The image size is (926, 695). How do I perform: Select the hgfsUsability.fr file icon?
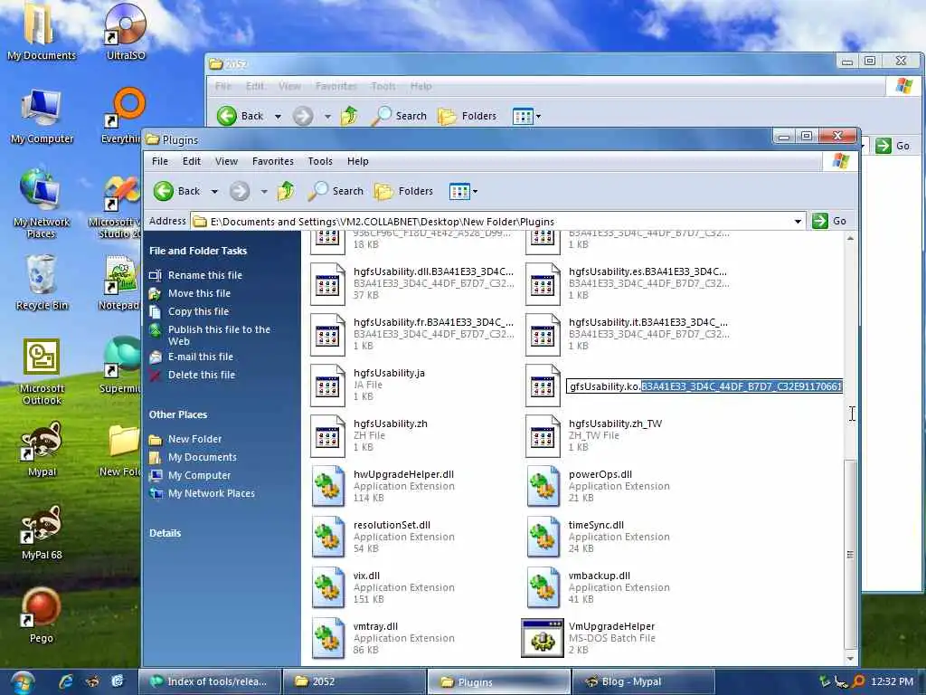(x=327, y=335)
